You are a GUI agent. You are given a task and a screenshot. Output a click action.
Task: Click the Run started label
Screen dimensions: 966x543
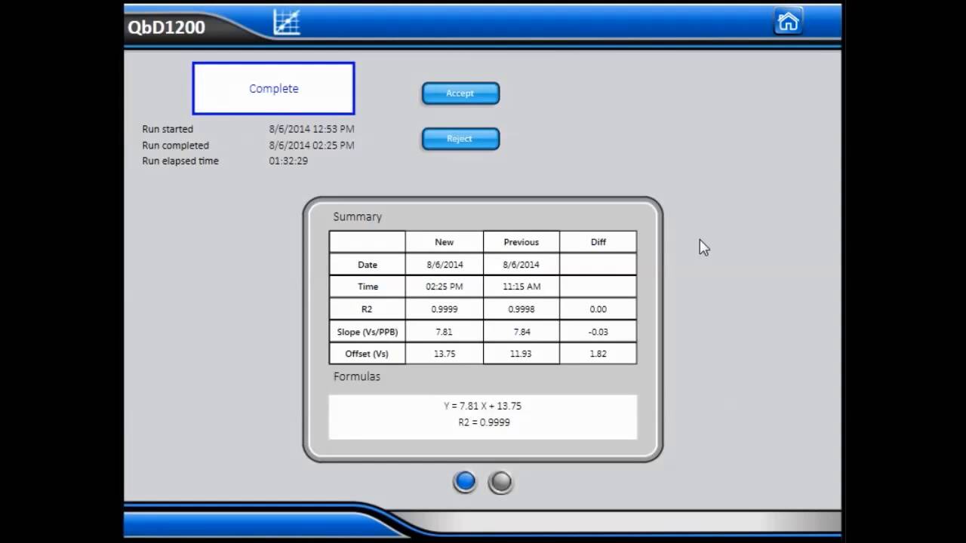click(x=168, y=129)
